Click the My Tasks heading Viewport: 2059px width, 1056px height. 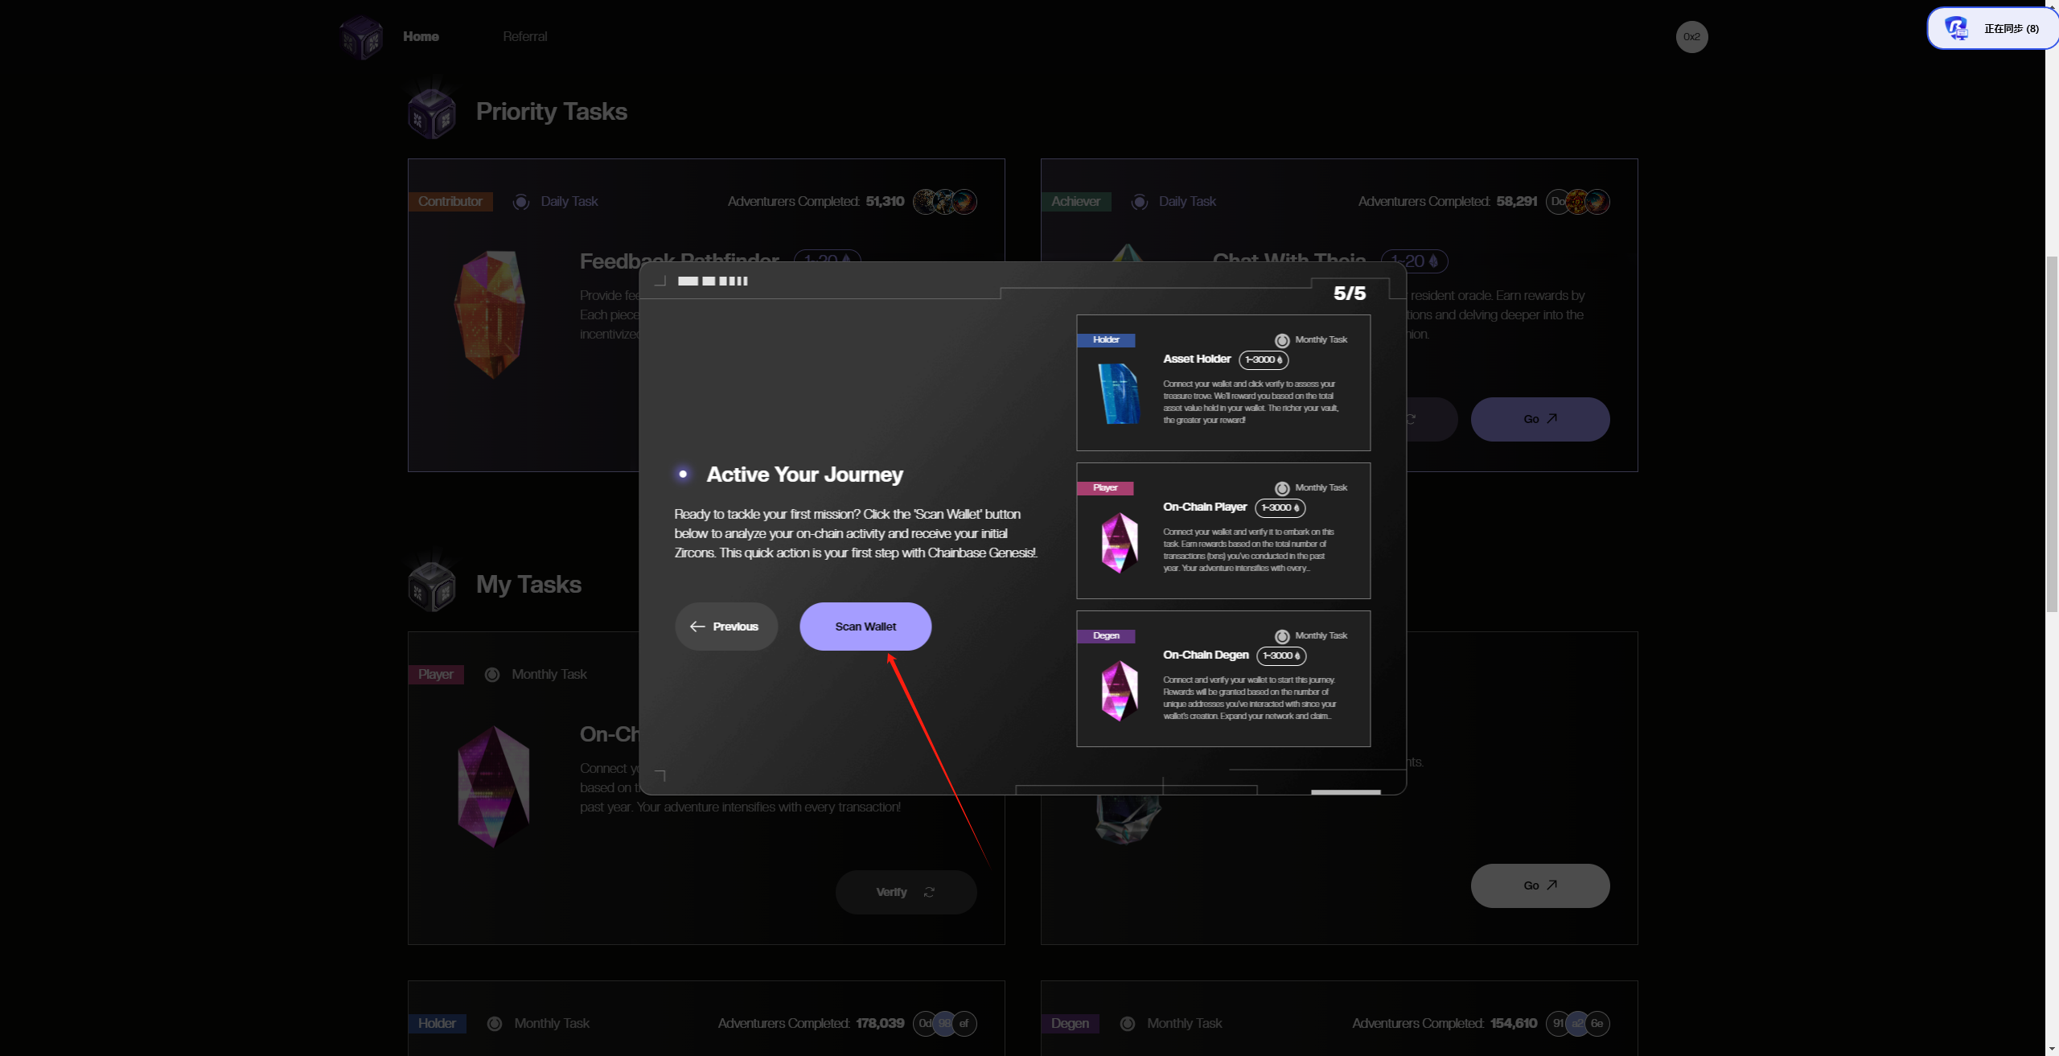coord(528,585)
